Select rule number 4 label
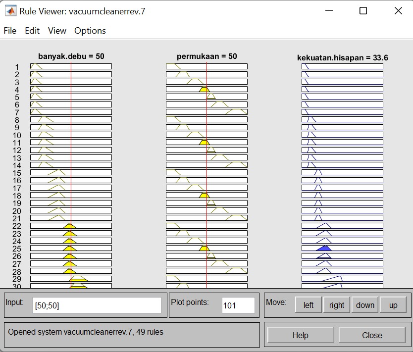This screenshot has width=413, height=352. pos(17,90)
